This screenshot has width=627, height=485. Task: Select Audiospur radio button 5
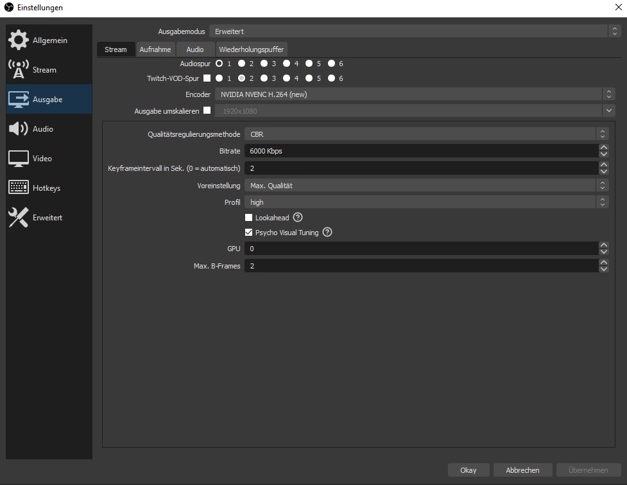pyautogui.click(x=309, y=63)
